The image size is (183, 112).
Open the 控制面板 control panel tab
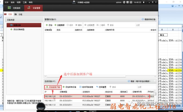pyautogui.click(x=14, y=8)
